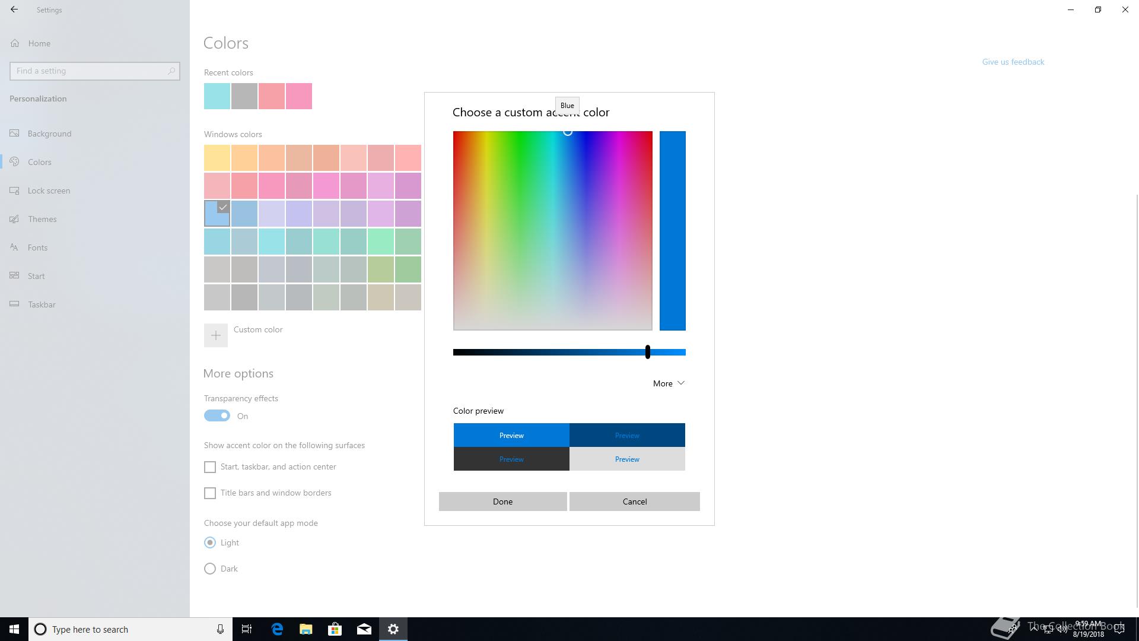Toggle the Transparency effects switch
The height and width of the screenshot is (641, 1139).
click(217, 416)
